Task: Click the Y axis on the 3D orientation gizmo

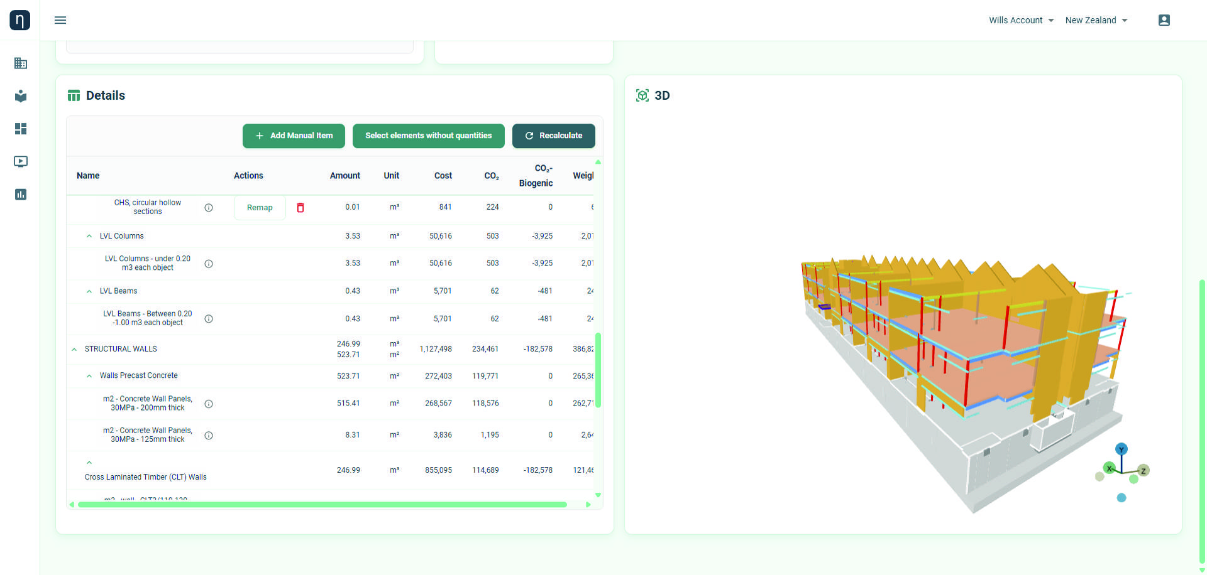Action: (x=1122, y=449)
